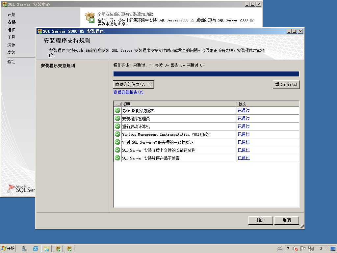Switch to first SQL Server setup taskbar button
This screenshot has height=253, width=337.
58,249
